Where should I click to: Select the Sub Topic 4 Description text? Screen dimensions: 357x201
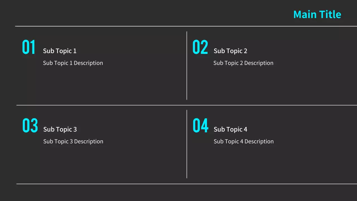coord(243,142)
